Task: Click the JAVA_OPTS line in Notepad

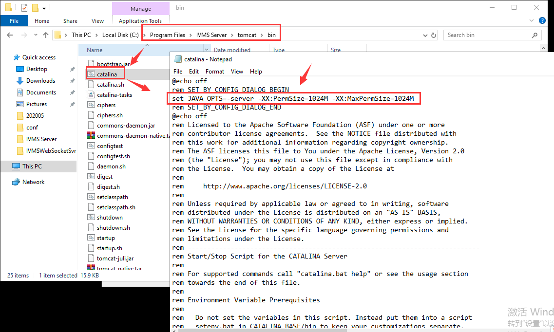Action: pyautogui.click(x=293, y=98)
